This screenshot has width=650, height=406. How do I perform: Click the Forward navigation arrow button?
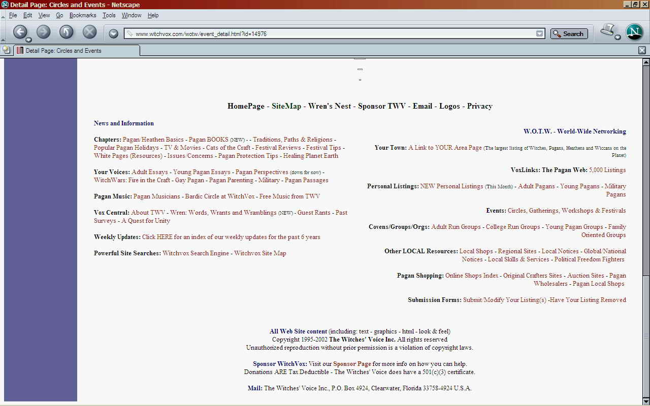pyautogui.click(x=43, y=32)
